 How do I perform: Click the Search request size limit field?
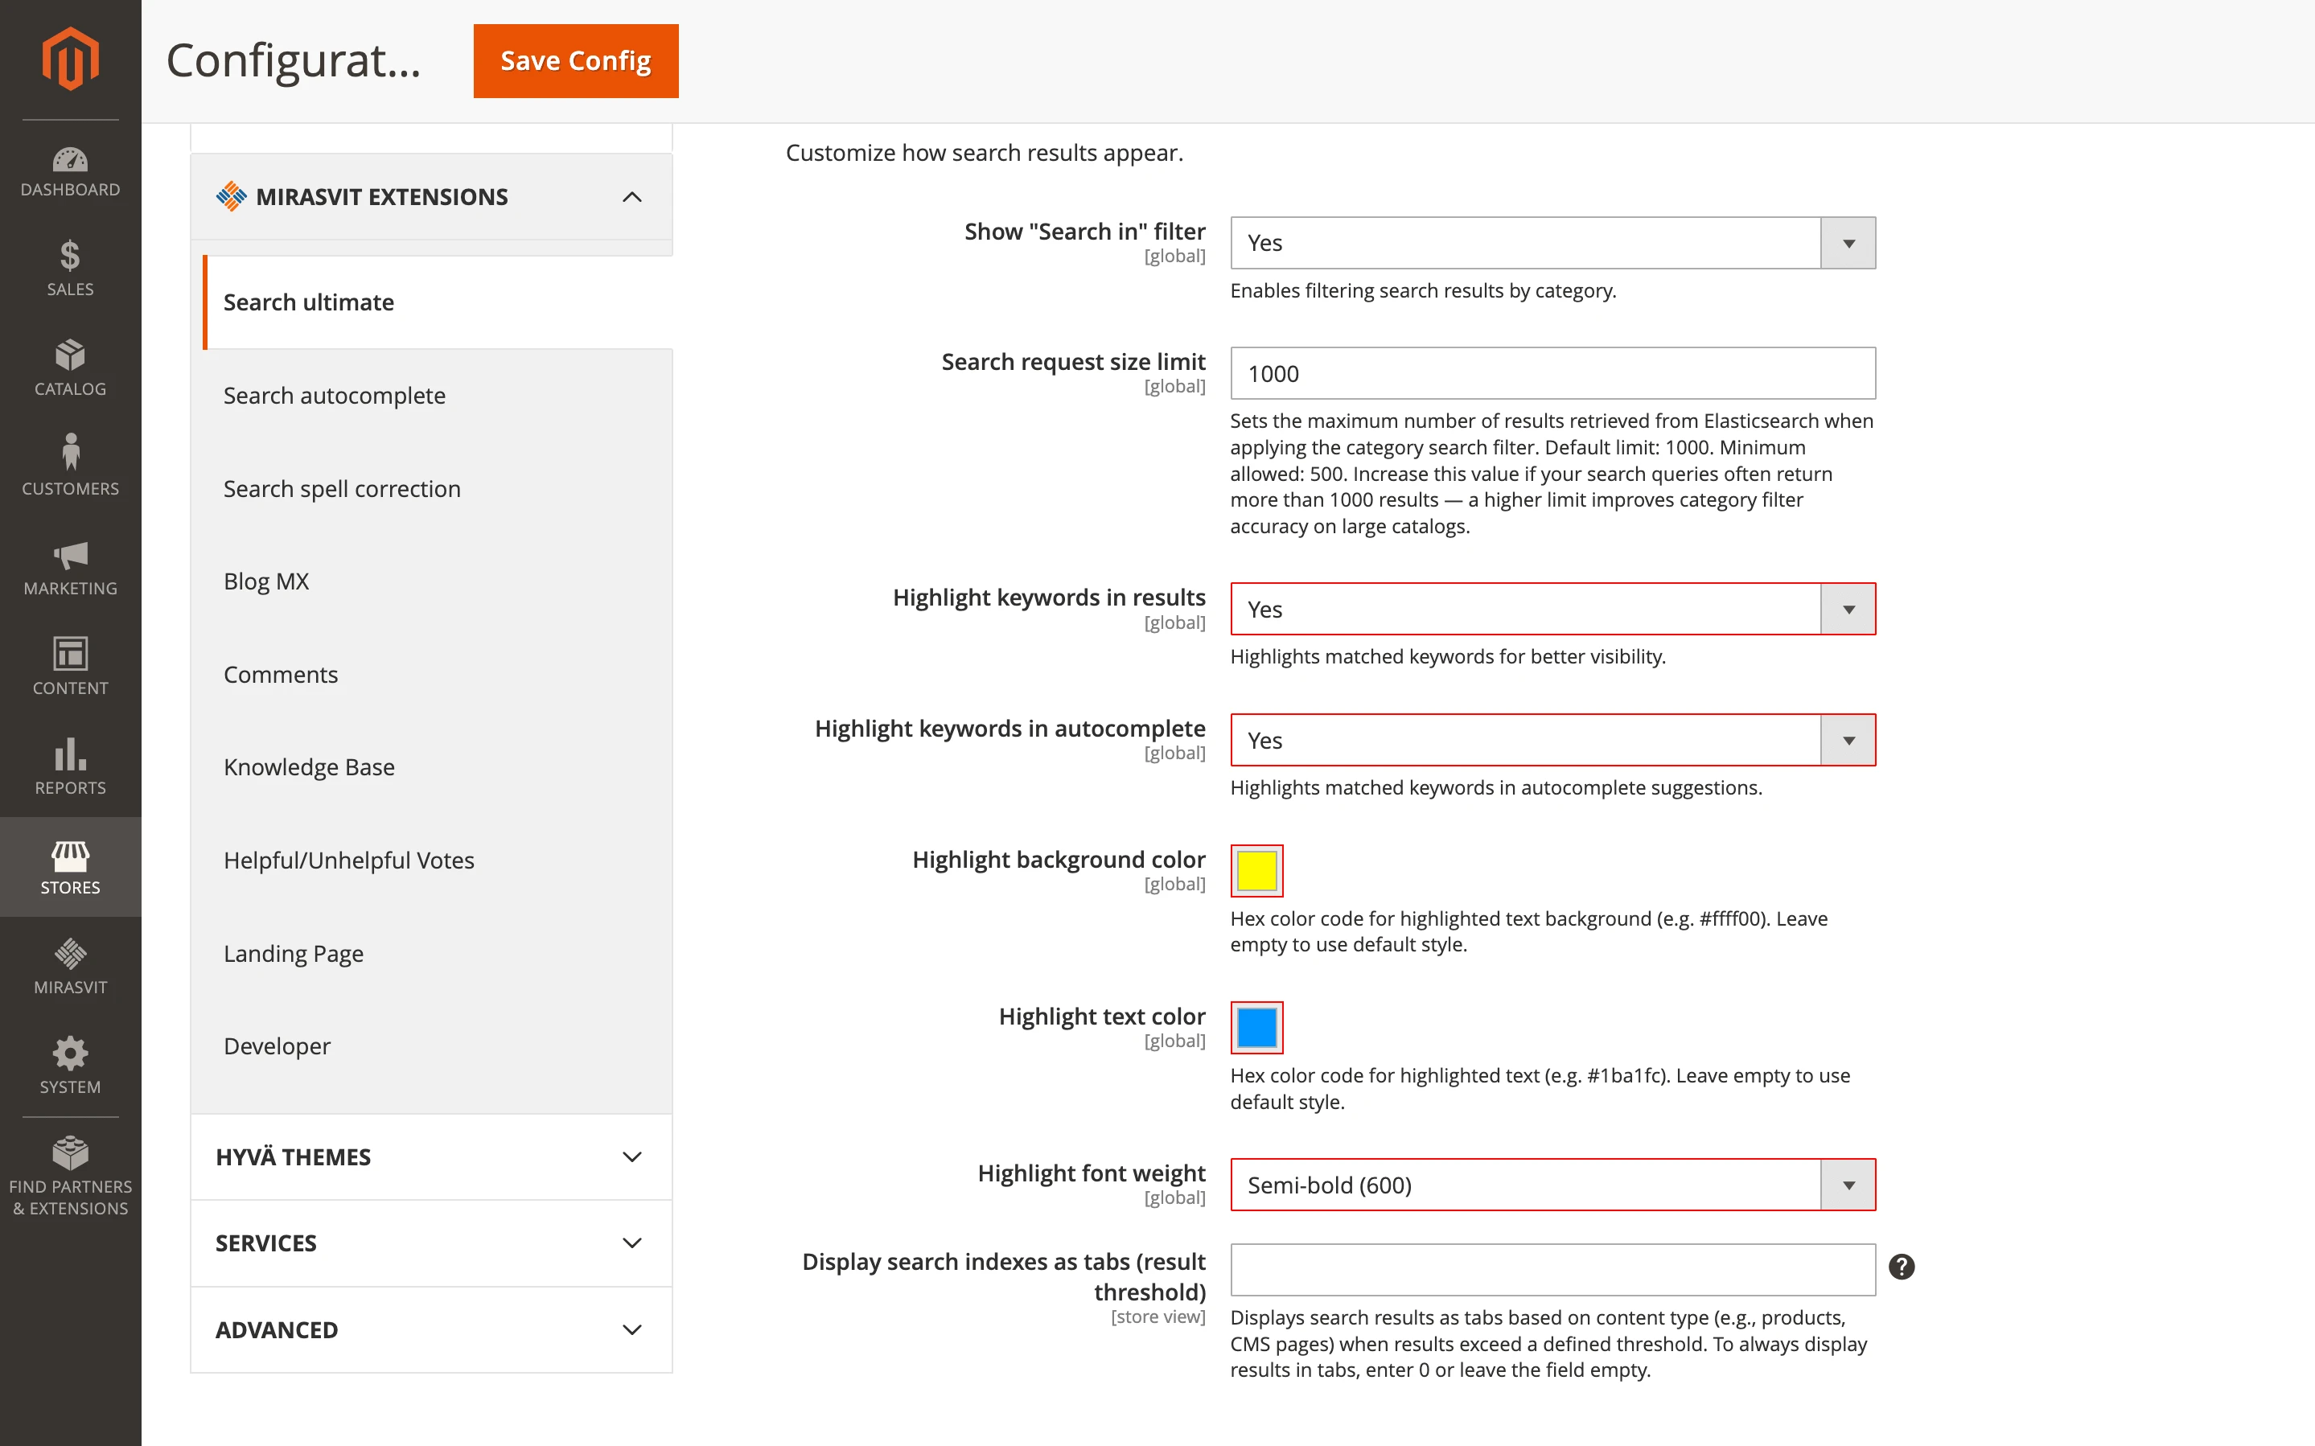coord(1551,373)
